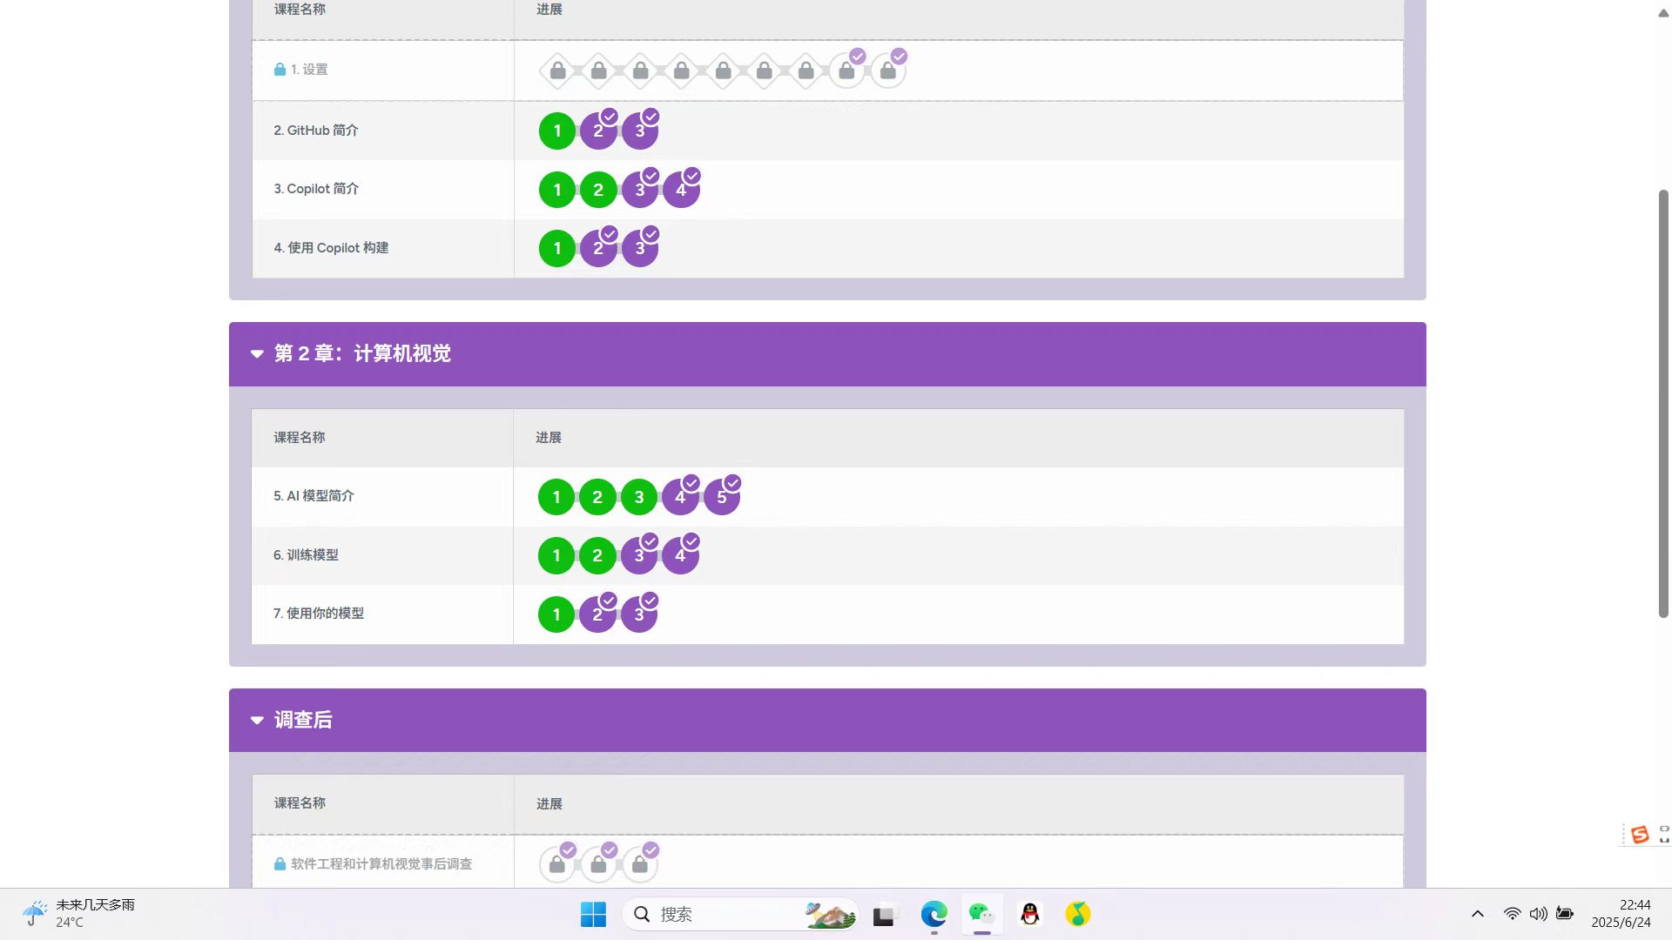Open level 3 of AI 模型简介
1672x940 pixels.
click(639, 497)
